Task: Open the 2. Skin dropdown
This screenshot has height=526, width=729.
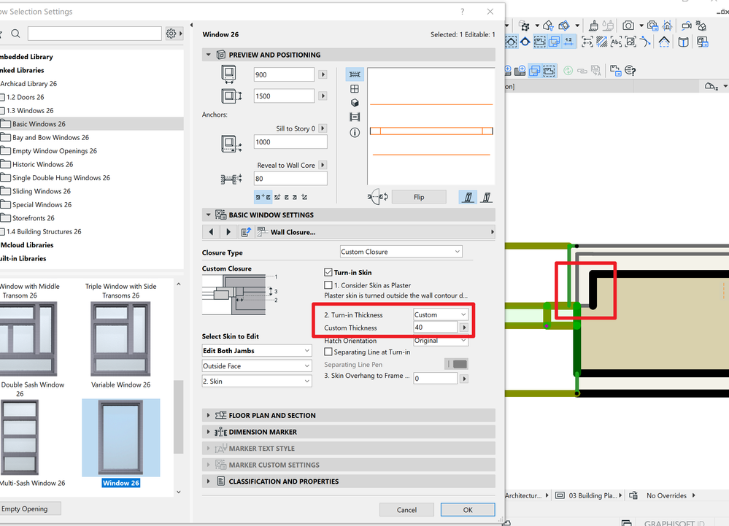Action: tap(257, 382)
